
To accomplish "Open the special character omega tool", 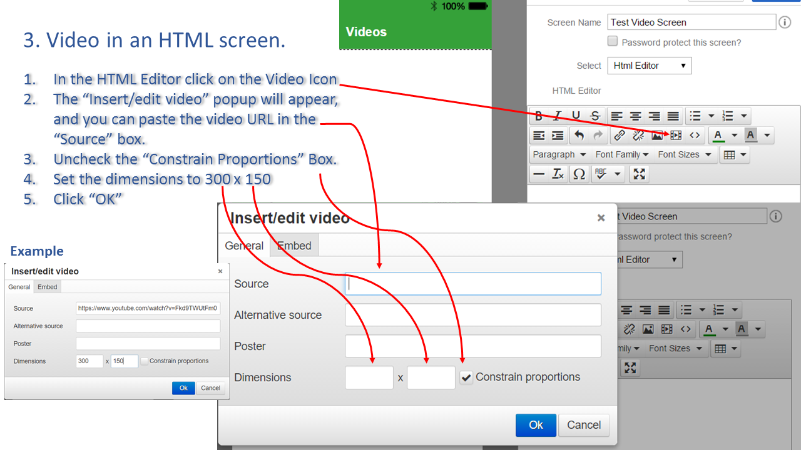I will pyautogui.click(x=579, y=174).
